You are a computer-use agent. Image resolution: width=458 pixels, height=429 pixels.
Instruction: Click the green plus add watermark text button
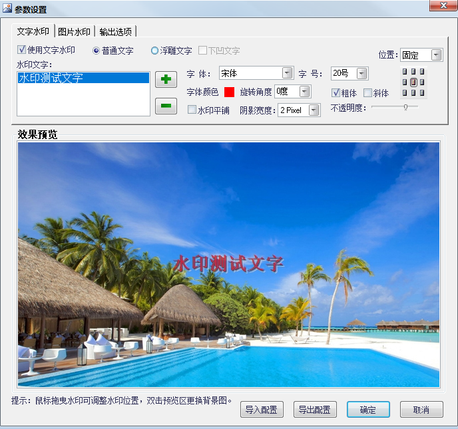coord(166,80)
